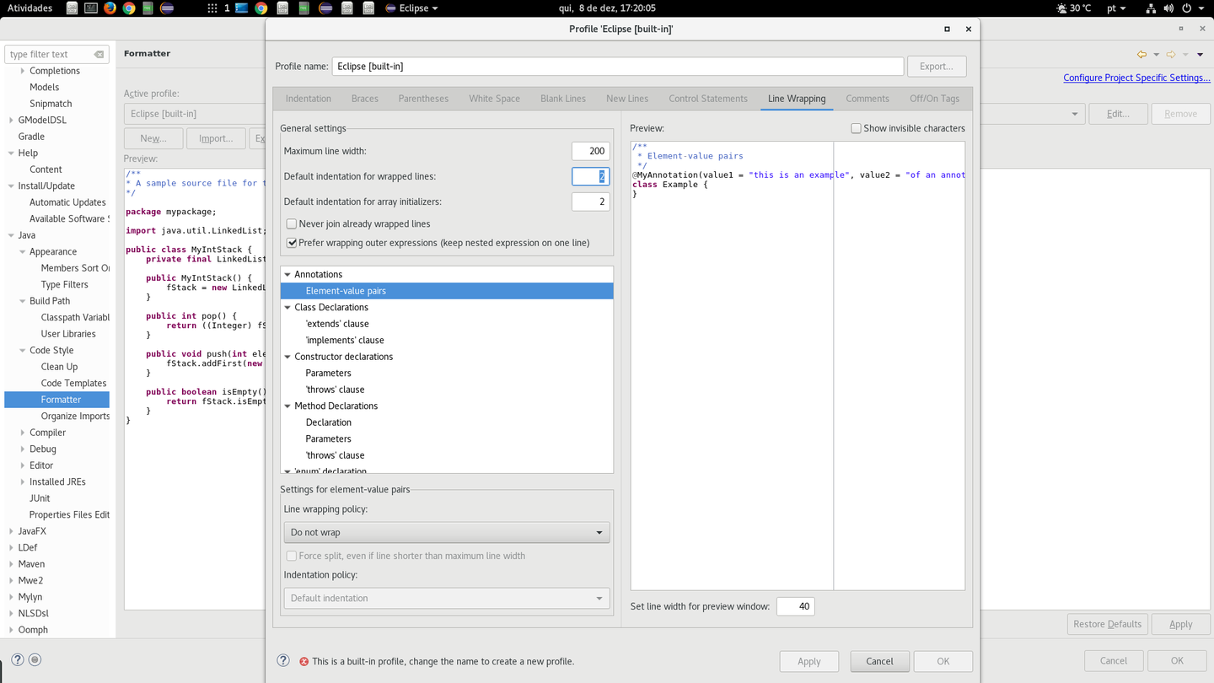Open the Parentheses tab
1214x683 pixels.
tap(423, 99)
